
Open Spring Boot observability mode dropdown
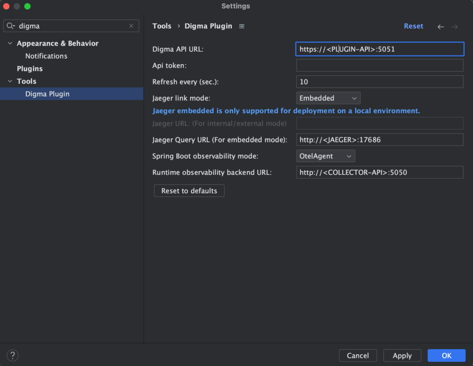point(326,156)
